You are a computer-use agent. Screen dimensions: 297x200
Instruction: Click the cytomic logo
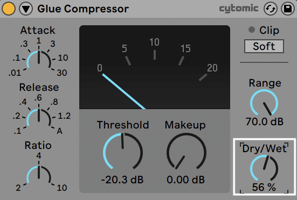coord(239,9)
